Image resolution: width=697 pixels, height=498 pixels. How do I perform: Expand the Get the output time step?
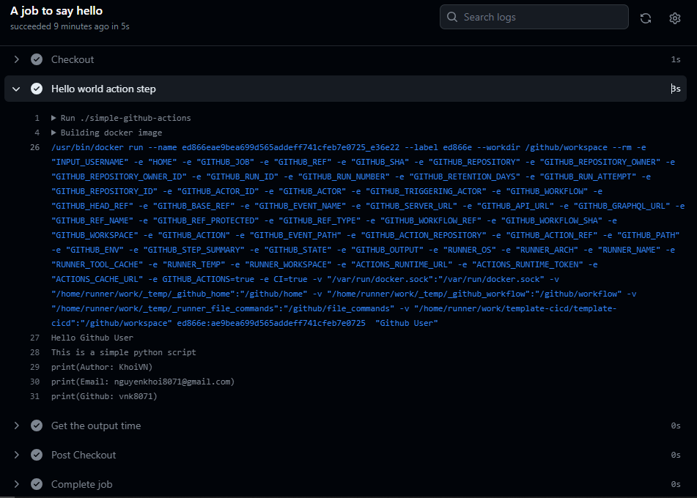(x=16, y=425)
